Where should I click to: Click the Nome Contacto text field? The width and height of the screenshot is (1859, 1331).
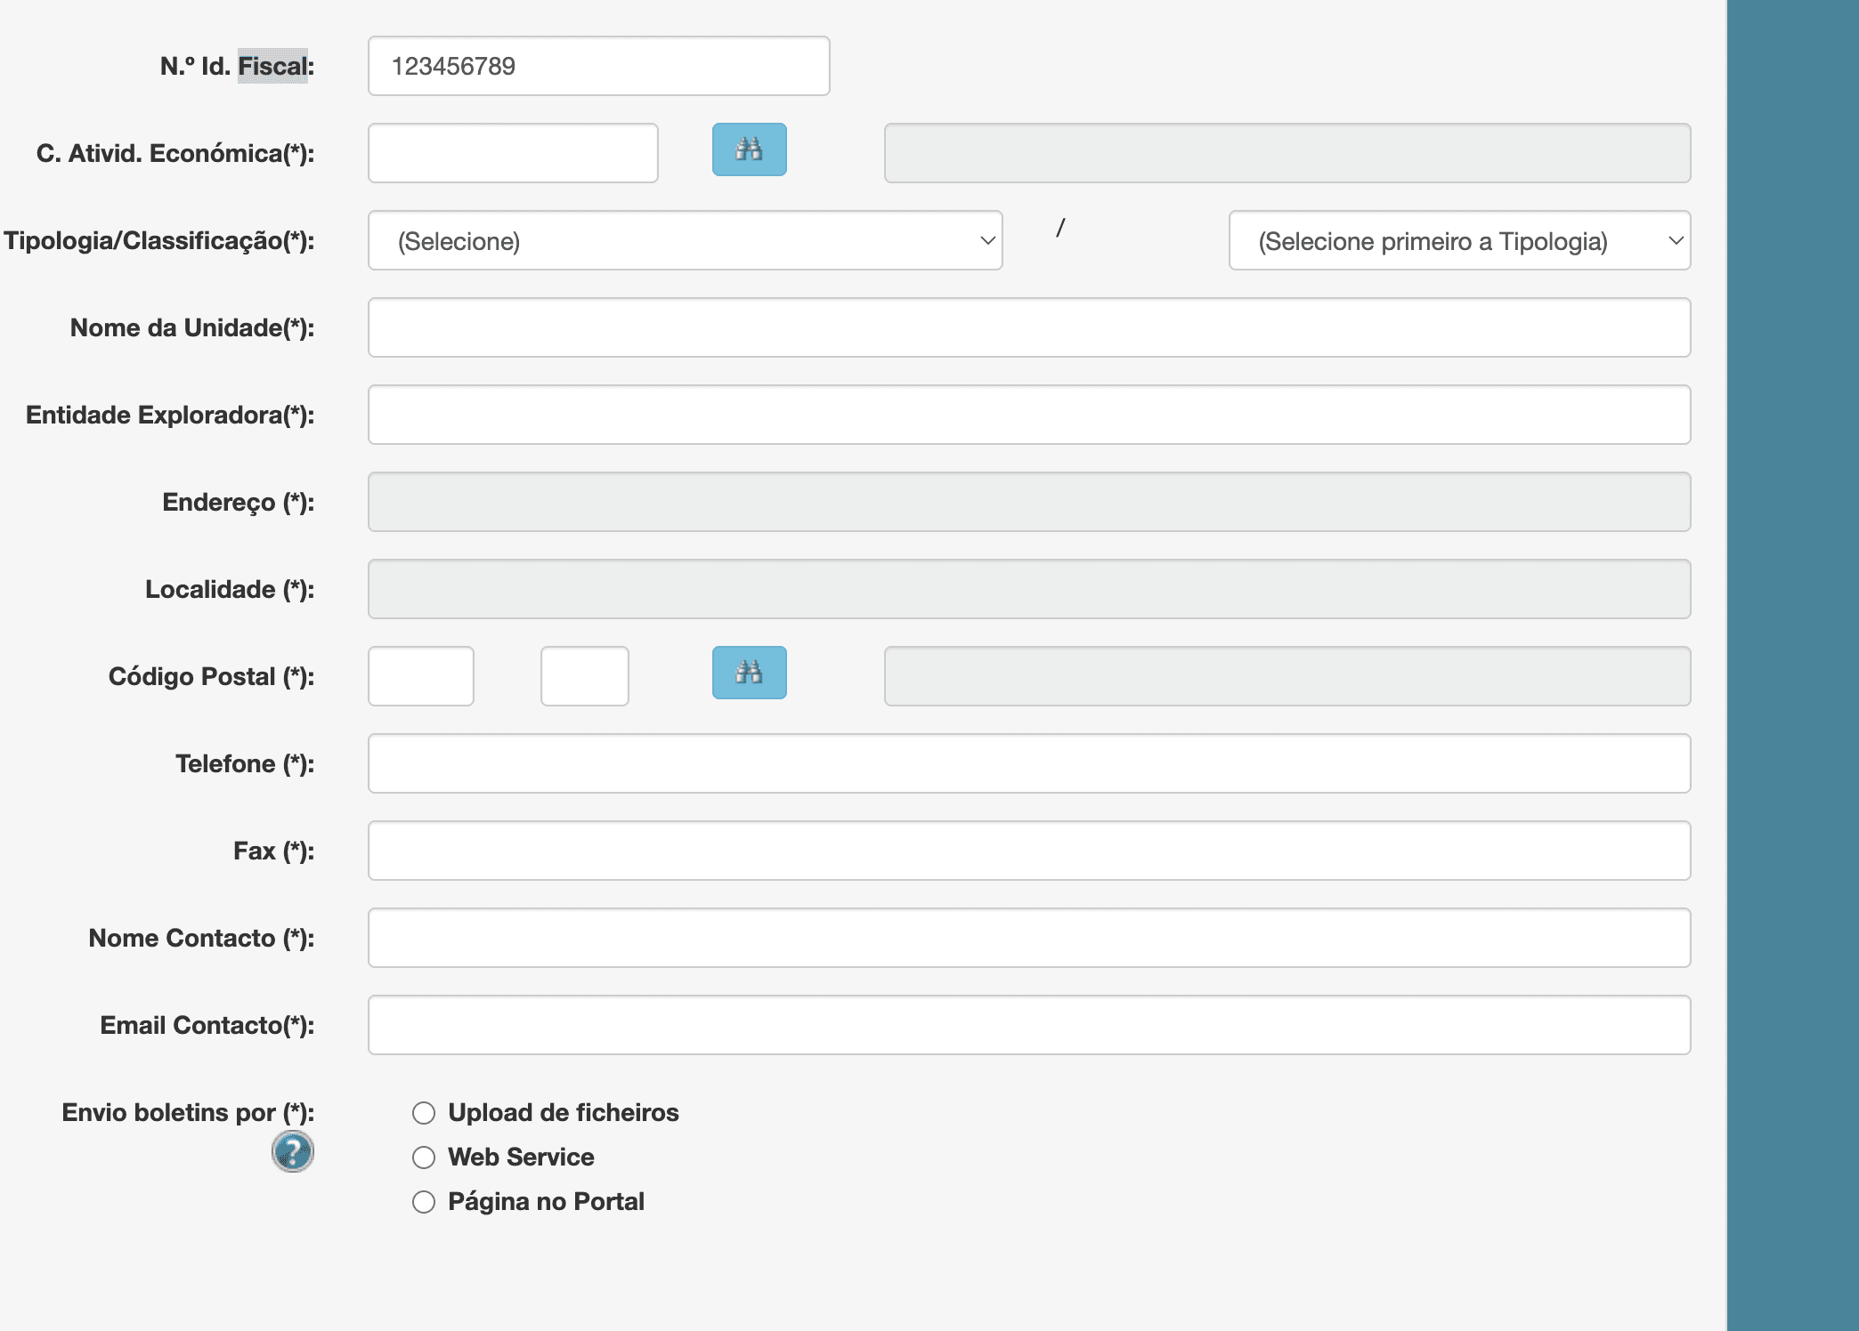1028,938
